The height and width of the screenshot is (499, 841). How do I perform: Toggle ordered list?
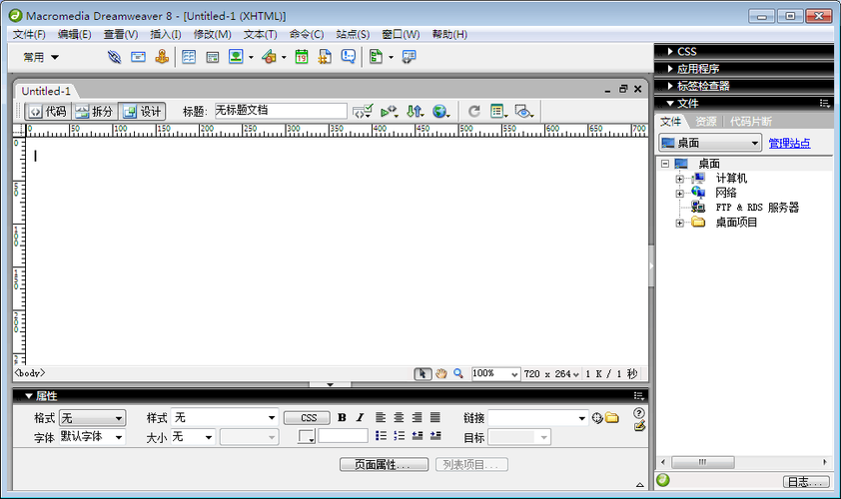point(400,436)
